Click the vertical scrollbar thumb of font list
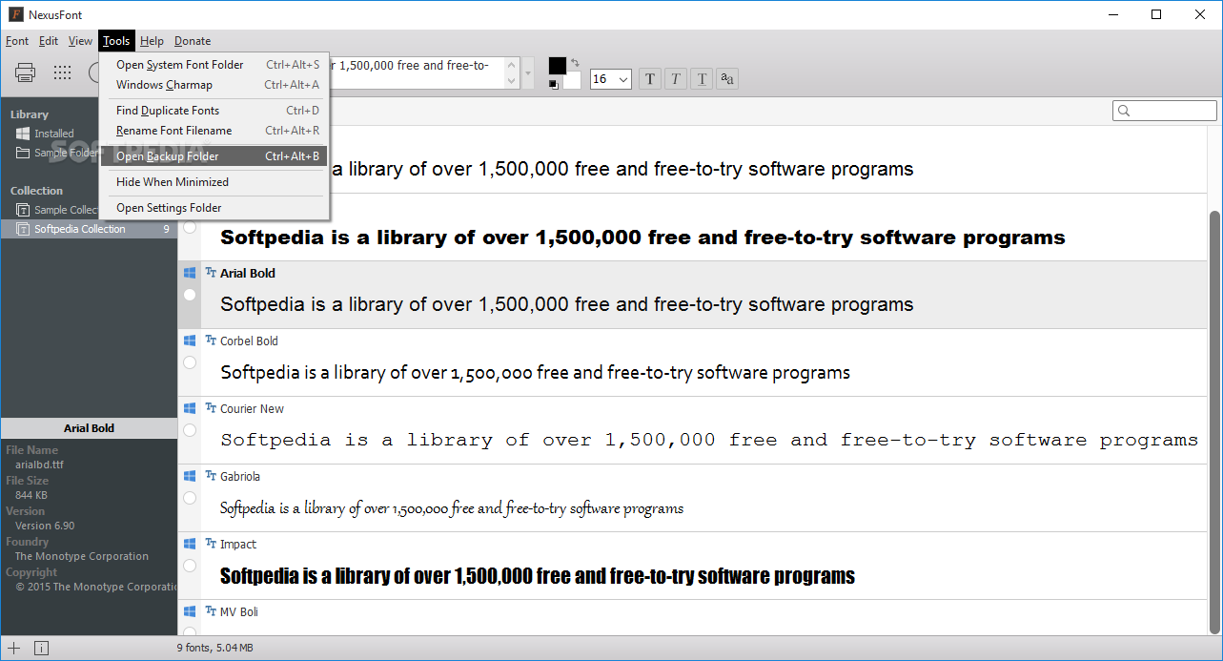Screen dimensions: 1223x661 (1214, 423)
